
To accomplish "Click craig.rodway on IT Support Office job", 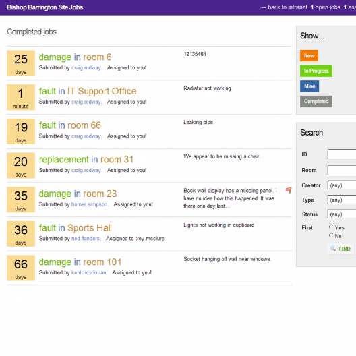I will tap(86, 102).
